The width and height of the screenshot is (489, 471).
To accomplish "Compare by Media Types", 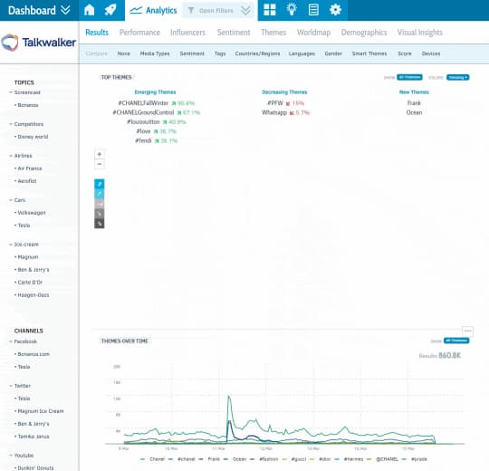I will click(155, 53).
